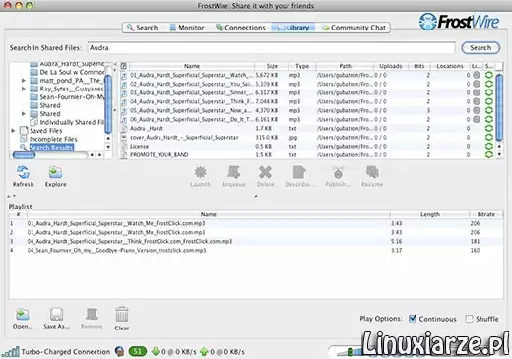Click the image file icon for cover_Audra_Hardt
Image resolution: width=512 pixels, height=359 pixels.
(x=124, y=137)
